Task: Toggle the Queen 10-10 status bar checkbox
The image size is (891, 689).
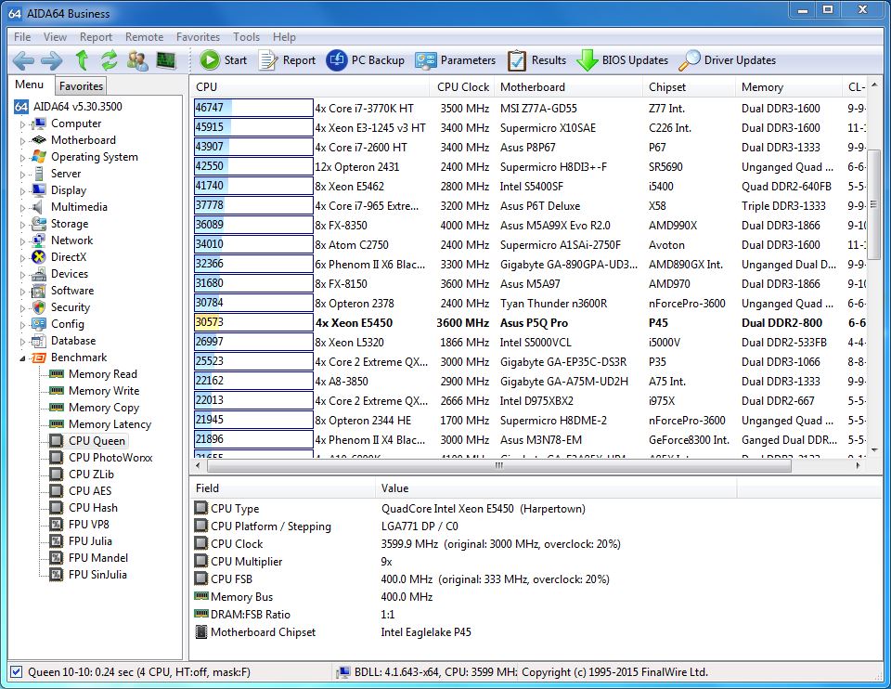Action: [x=17, y=672]
